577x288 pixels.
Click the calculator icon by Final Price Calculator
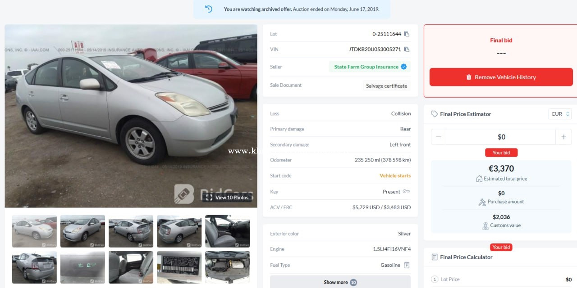coord(435,257)
